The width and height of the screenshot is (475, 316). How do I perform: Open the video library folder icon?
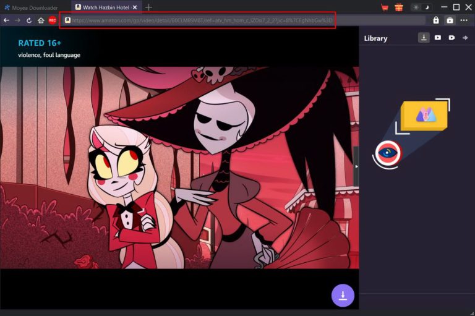click(450, 20)
